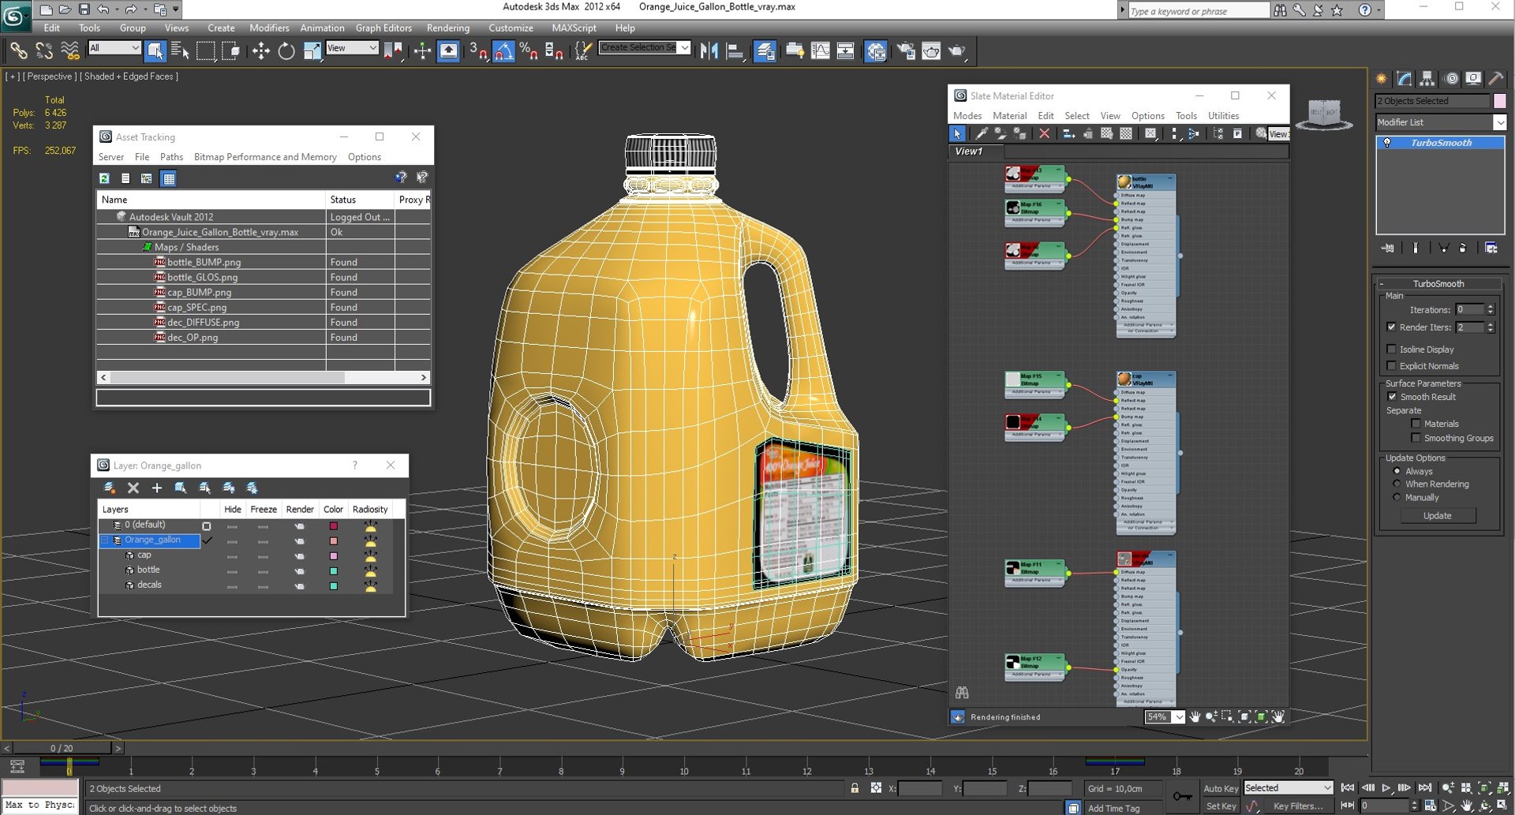
Task: Toggle Percent Snap in main toolbar
Action: point(529,51)
